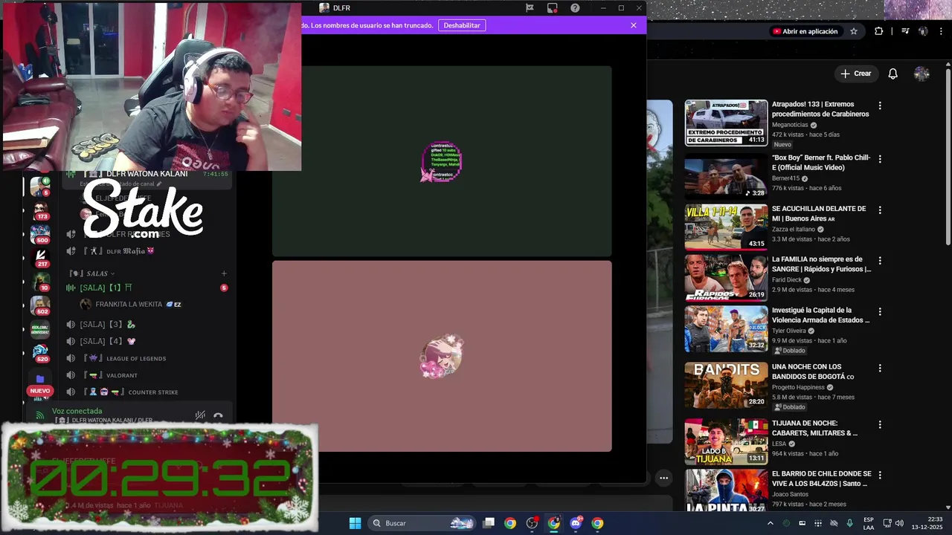
Task: Open the taskbar volume icon
Action: (899, 523)
